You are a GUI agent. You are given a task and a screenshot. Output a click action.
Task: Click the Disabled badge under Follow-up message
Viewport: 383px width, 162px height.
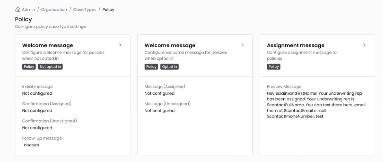[x=31, y=145]
